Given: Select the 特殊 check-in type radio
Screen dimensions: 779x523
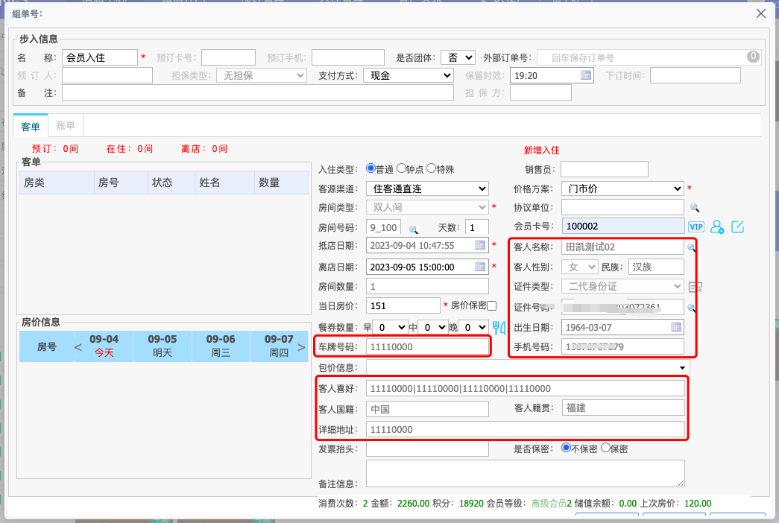Looking at the screenshot, I should tap(431, 168).
